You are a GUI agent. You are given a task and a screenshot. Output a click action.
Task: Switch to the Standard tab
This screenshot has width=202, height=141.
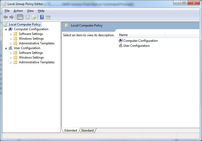(87, 130)
